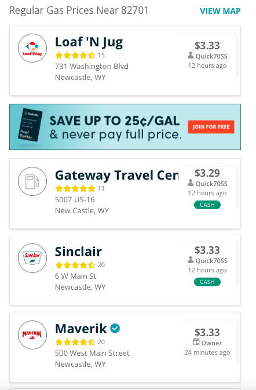Click the Owner store icon under Maverik price
The height and width of the screenshot is (390, 256).
coord(196,342)
